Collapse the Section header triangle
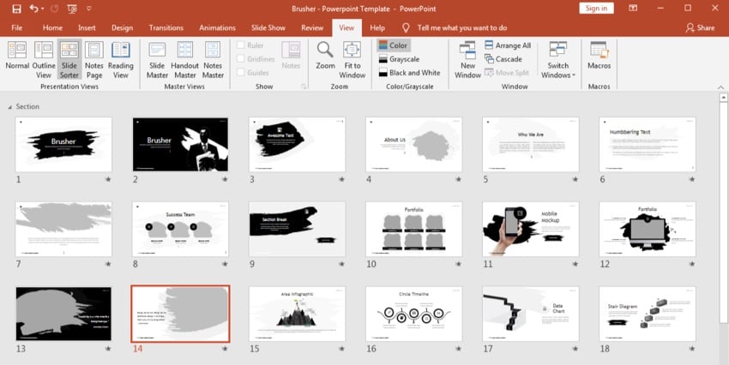This screenshot has width=729, height=365. [x=10, y=107]
